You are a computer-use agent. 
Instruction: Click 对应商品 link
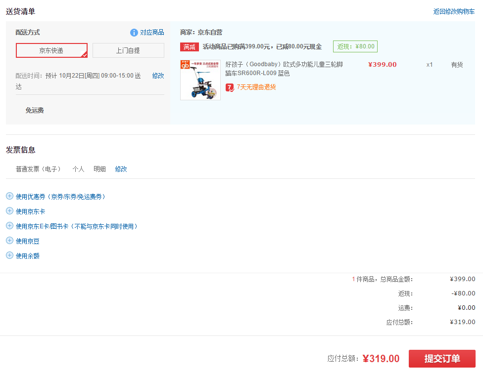click(152, 32)
